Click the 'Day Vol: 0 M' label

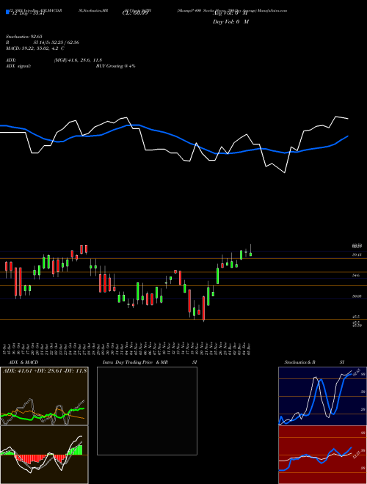(230, 21)
